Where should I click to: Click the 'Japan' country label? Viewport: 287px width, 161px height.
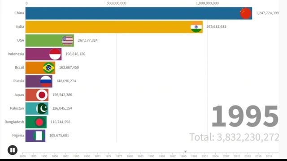click(19, 95)
